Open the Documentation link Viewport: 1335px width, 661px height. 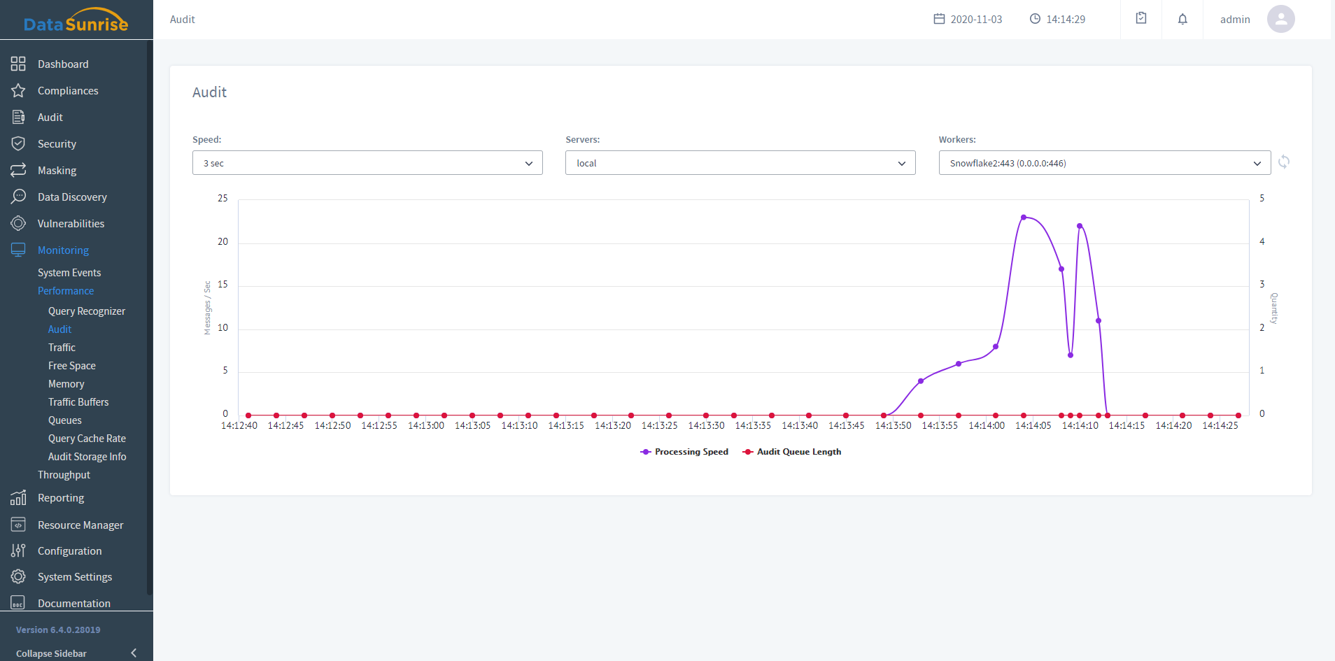point(74,604)
